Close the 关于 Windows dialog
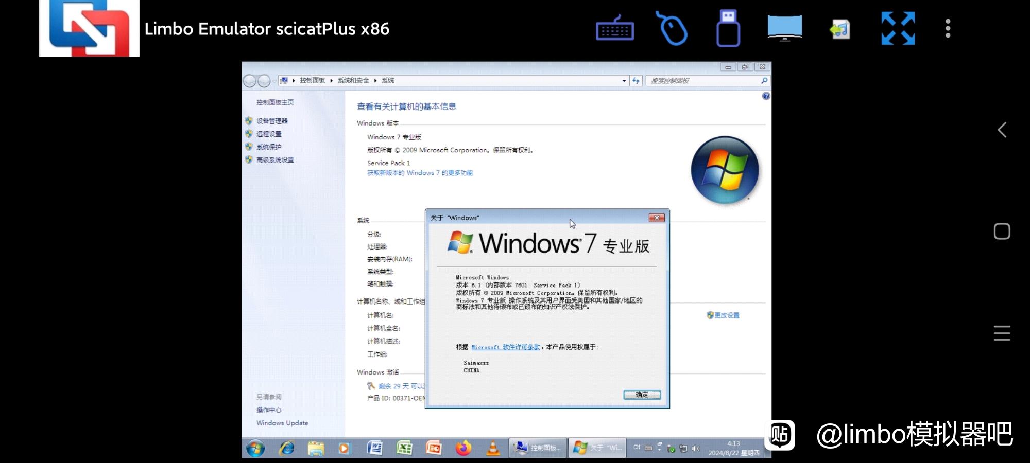Image resolution: width=1030 pixels, height=463 pixels. 657,218
